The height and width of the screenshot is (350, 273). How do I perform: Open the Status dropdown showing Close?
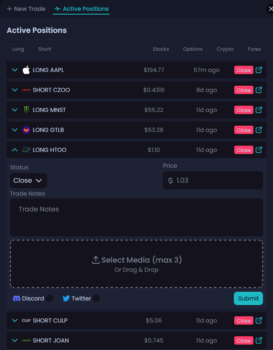click(28, 181)
